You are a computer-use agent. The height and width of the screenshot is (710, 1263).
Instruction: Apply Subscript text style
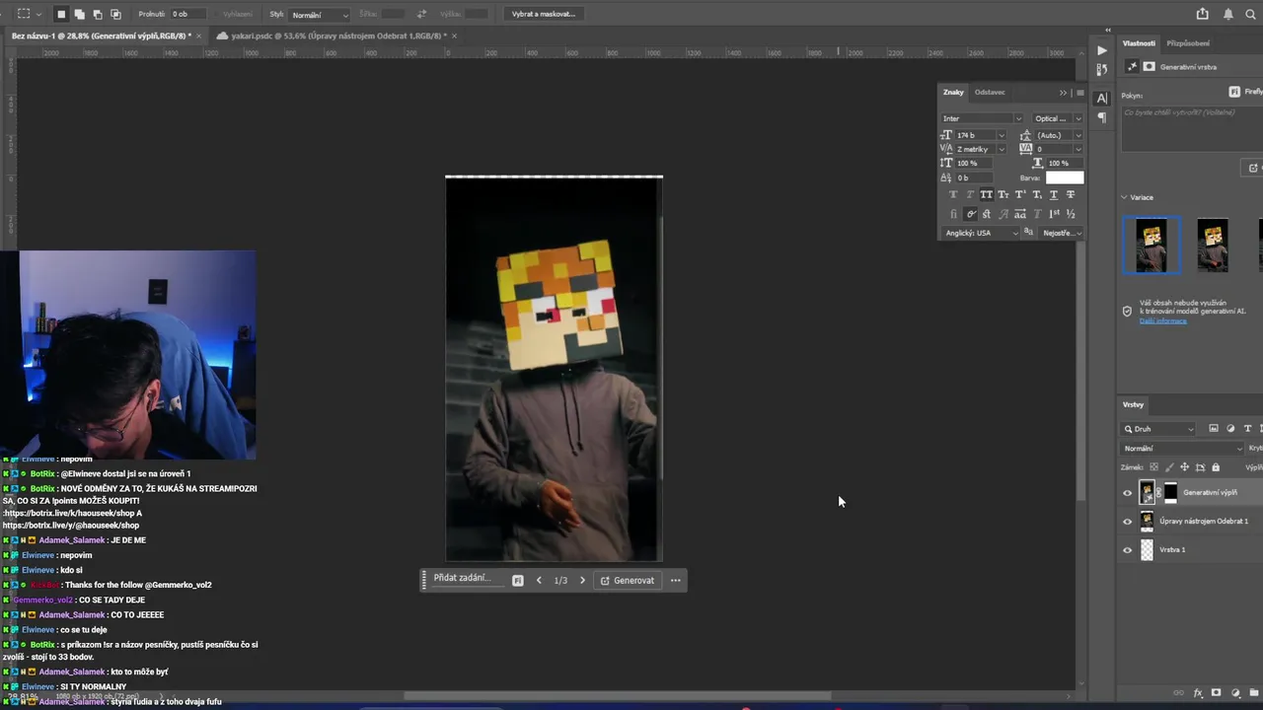(1036, 195)
